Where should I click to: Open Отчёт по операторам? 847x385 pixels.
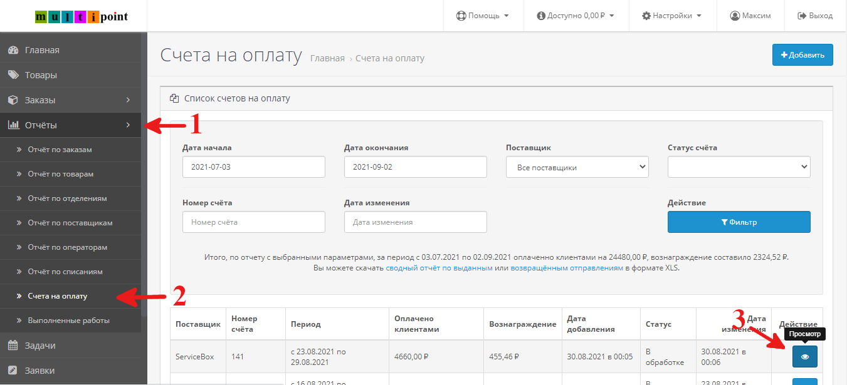coord(70,247)
